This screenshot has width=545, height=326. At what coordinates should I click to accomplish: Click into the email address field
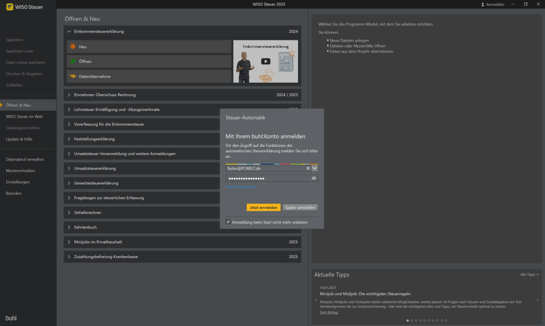265,168
